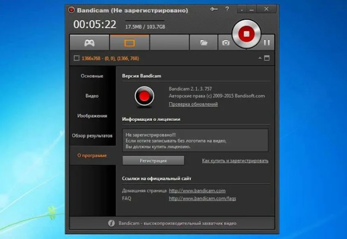Pause the recording
The height and width of the screenshot is (239, 347).
[267, 42]
